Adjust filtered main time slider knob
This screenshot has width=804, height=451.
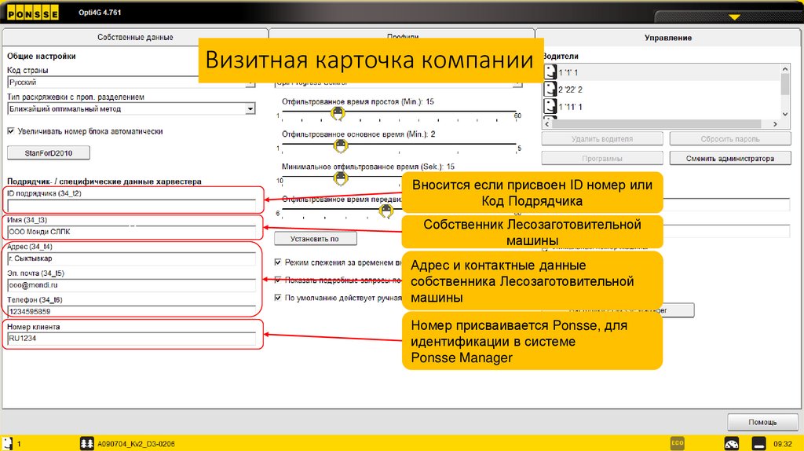point(341,146)
